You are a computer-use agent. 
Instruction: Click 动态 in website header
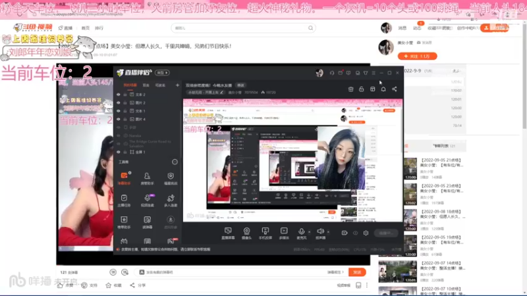click(x=417, y=28)
